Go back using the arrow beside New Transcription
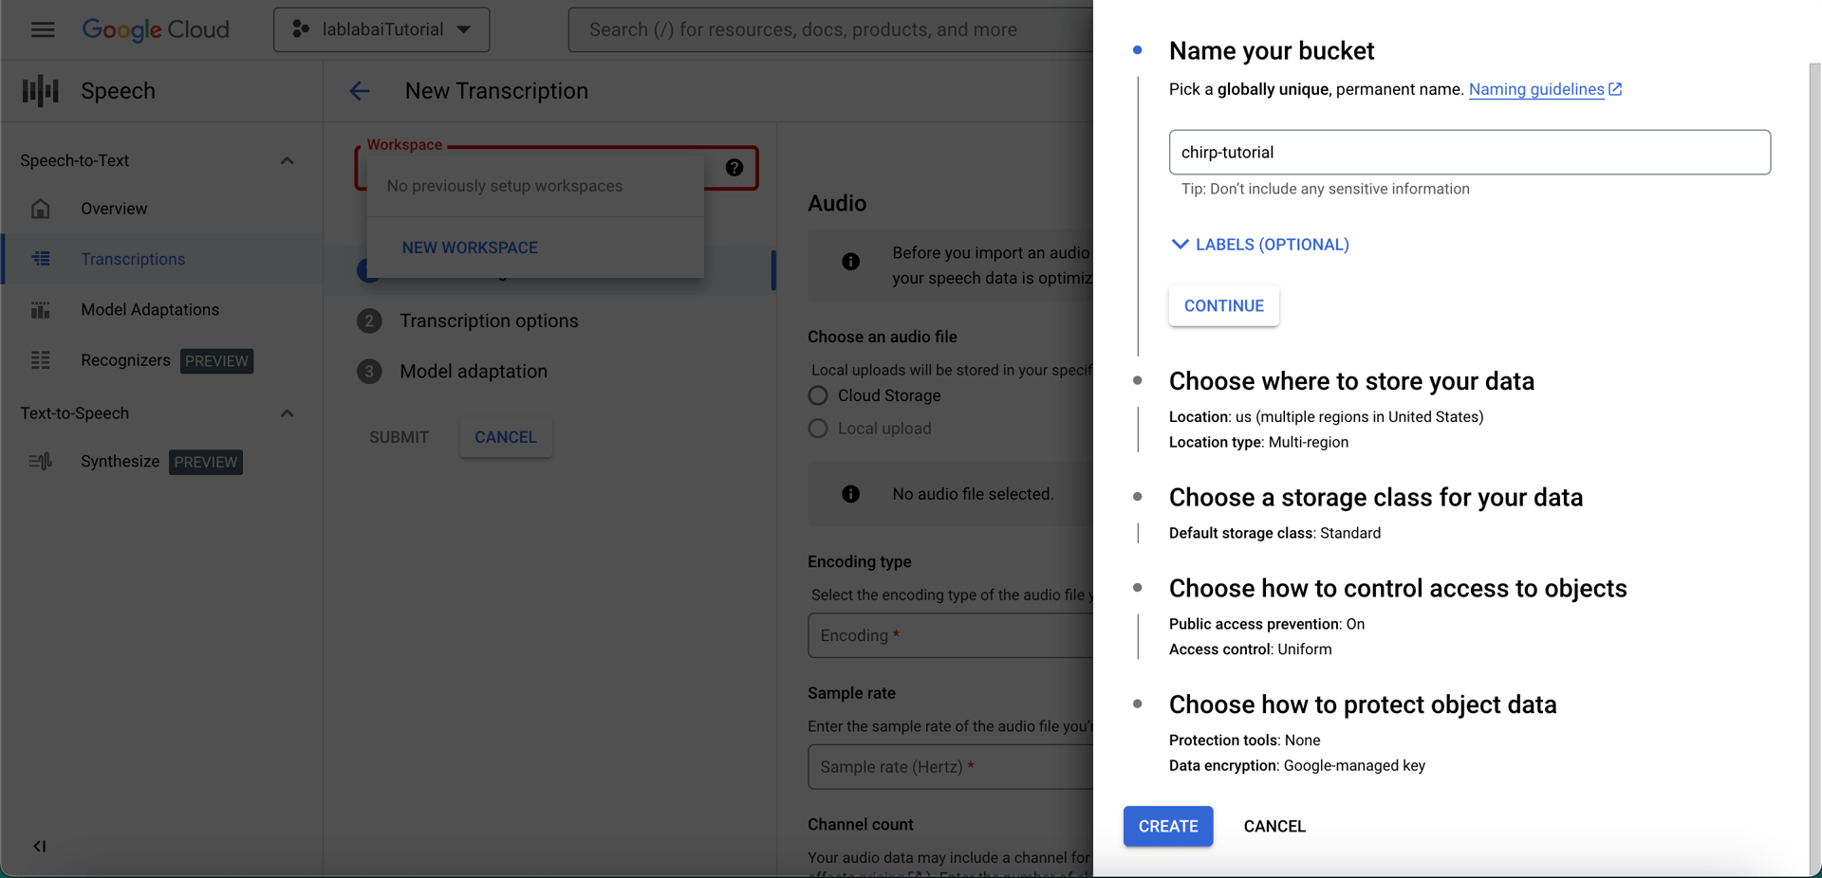This screenshot has height=878, width=1822. 359,91
